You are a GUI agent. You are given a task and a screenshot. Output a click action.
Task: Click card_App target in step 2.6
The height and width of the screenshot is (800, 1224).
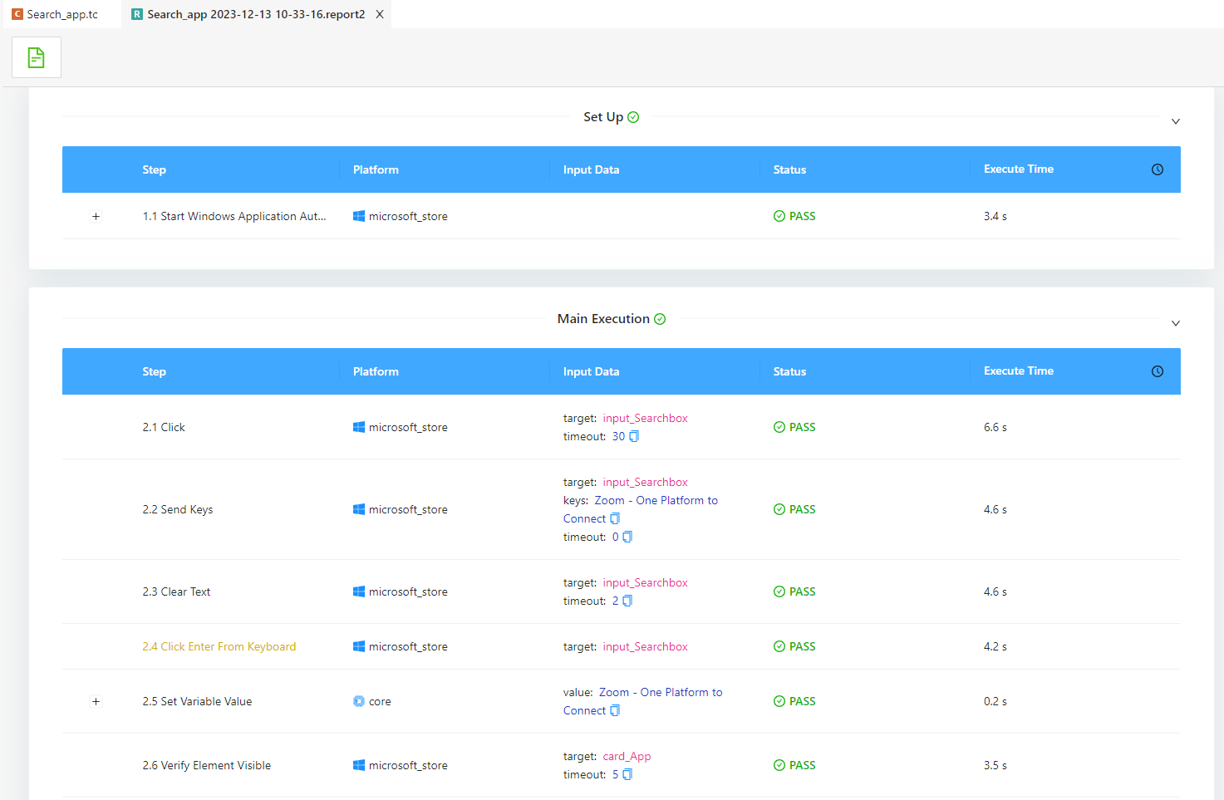coord(627,756)
